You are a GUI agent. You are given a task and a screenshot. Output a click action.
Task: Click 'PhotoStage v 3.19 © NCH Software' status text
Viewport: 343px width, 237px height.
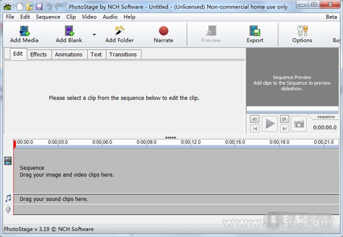49,229
